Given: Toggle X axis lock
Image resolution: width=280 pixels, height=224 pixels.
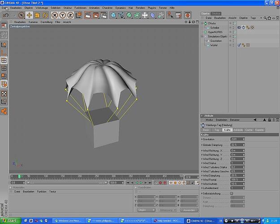Looking at the screenshot, I should [x=55, y=15].
